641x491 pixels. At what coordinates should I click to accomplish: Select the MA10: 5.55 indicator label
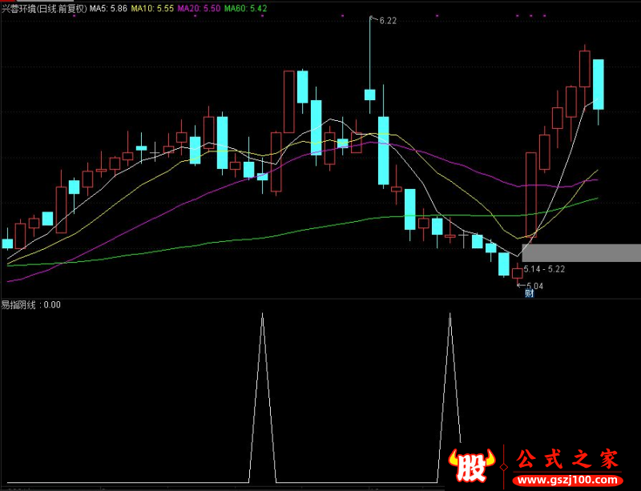152,9
